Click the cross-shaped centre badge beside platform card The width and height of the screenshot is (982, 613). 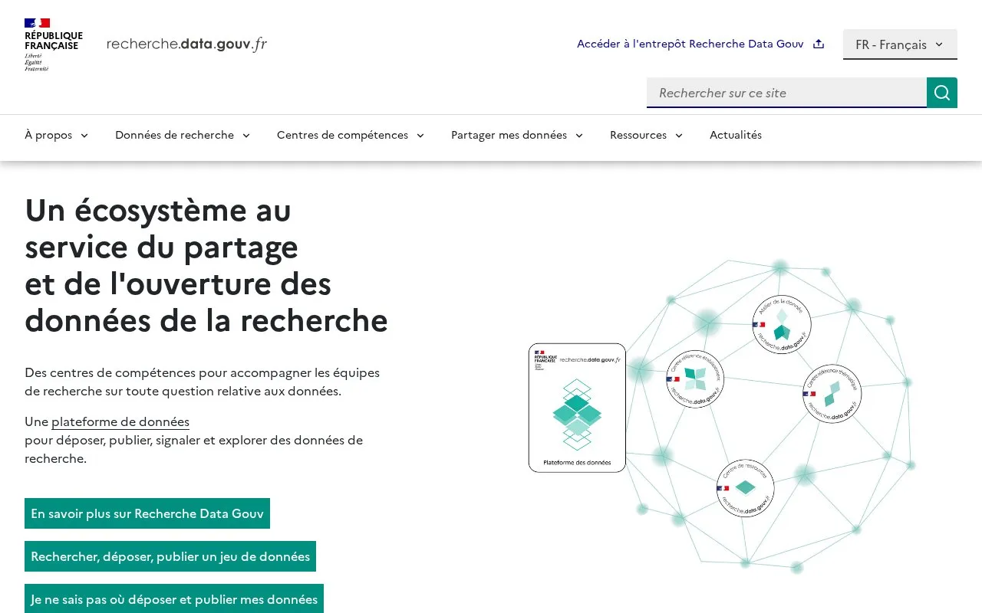(x=695, y=379)
